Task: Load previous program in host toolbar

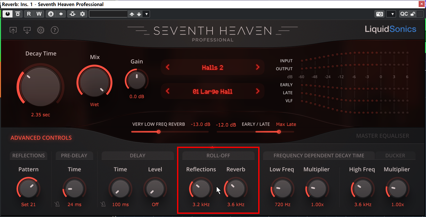Action: (132, 14)
